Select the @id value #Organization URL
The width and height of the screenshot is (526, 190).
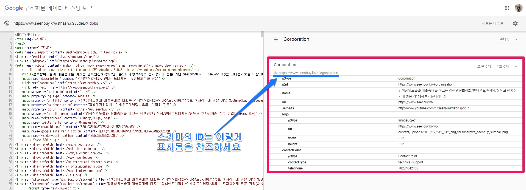426,84
